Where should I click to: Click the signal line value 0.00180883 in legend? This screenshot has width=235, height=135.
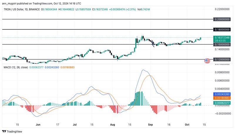pos(67,67)
